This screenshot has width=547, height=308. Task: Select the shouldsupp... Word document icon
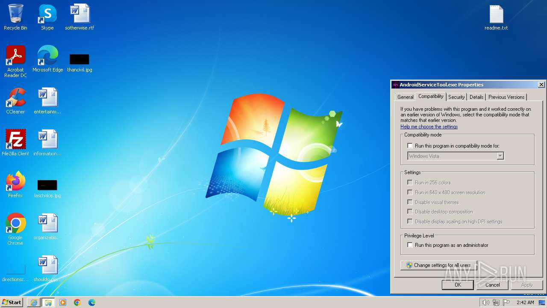pos(47,269)
